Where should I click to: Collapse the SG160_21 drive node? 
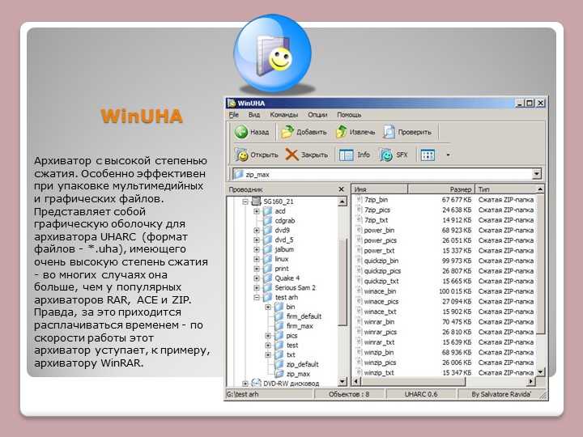point(245,202)
